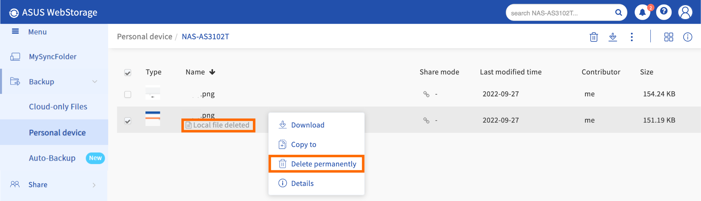This screenshot has width=701, height=201.
Task: Open the notifications bell
Action: (642, 12)
